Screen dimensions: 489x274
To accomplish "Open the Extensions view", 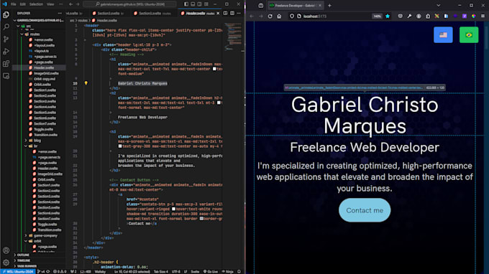I will (6, 64).
